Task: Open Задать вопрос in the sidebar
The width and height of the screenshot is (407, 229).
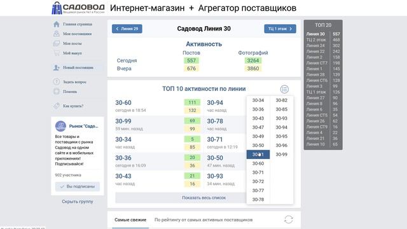Action: [74, 82]
